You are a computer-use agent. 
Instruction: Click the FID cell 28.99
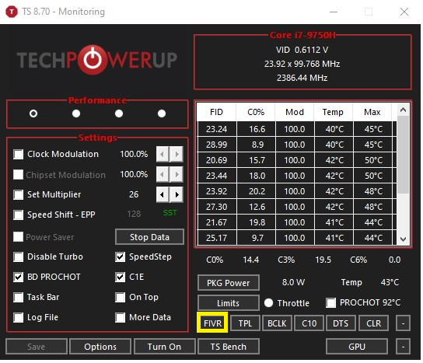pyautogui.click(x=217, y=145)
